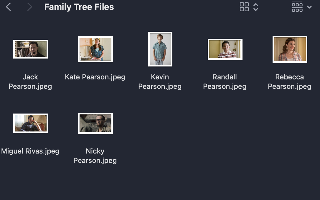Open view mode up-down chevron selector
The height and width of the screenshot is (200, 320).
tap(256, 7)
